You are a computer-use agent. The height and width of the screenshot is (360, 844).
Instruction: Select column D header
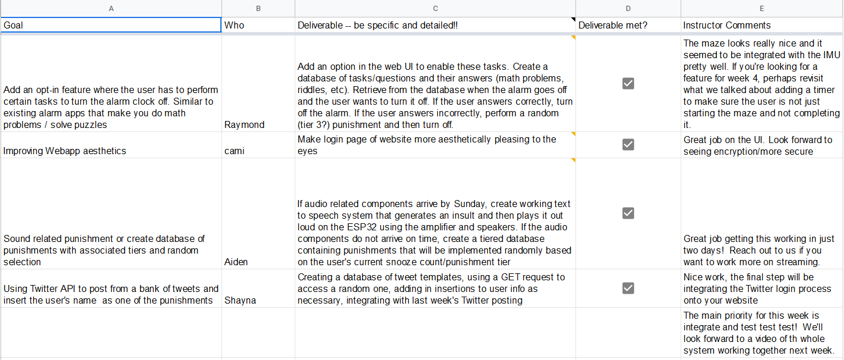[x=628, y=8]
